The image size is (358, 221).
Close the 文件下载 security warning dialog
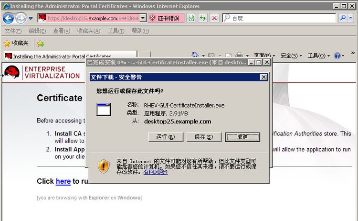click(x=263, y=77)
